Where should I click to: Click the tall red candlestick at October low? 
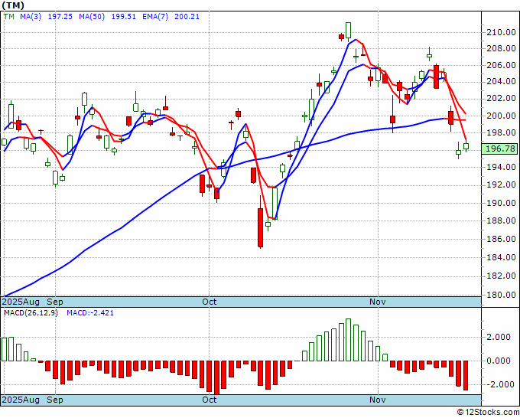coord(260,227)
